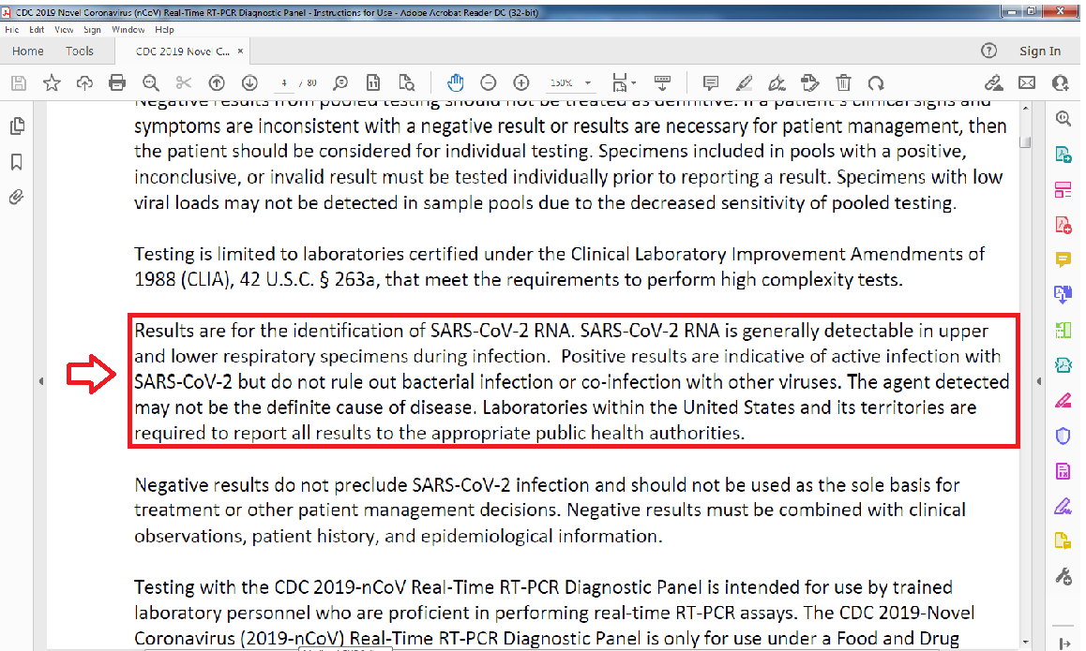Click the purple Compress PDF icon in the right pane
1086x651 pixels.
click(x=1063, y=471)
